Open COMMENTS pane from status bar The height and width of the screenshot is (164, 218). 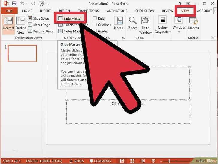(100, 161)
